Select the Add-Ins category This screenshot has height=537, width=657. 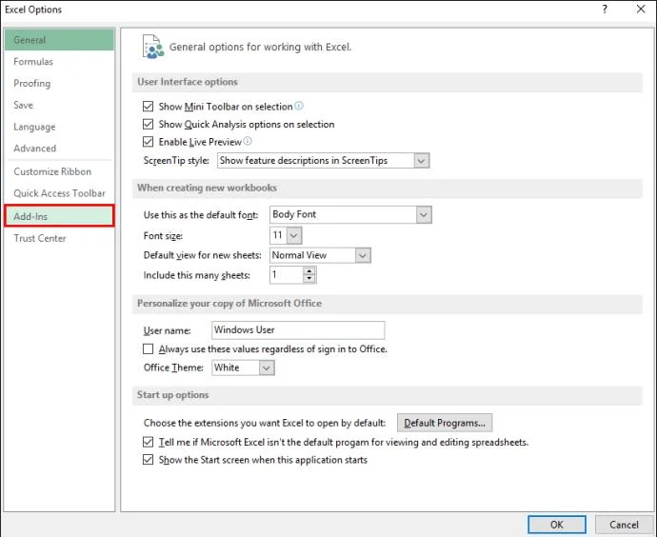coord(59,216)
